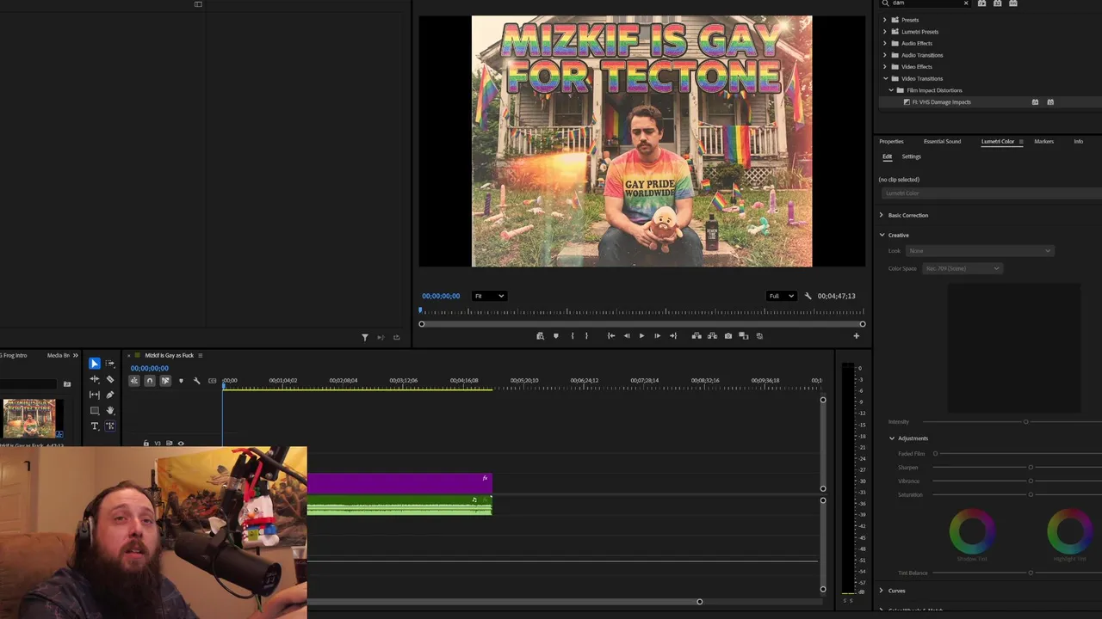Select the Selection (arrow) tool
The image size is (1102, 619).
[95, 364]
